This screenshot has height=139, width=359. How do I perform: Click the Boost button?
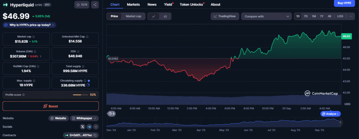pos(50,106)
